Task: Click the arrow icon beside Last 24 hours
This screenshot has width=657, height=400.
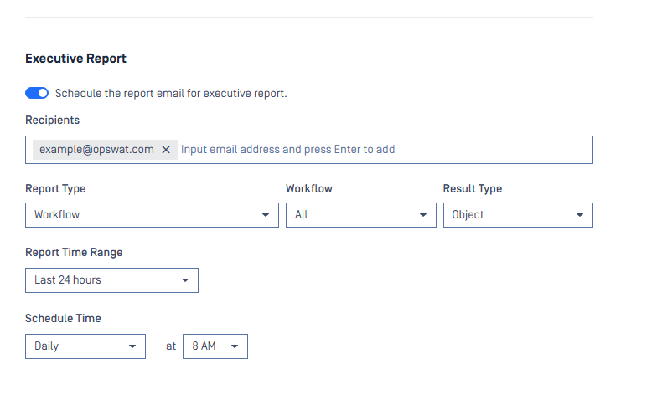Action: point(185,280)
